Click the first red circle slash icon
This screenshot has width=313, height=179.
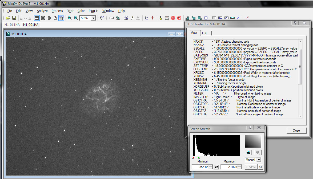pyautogui.click(x=173, y=18)
